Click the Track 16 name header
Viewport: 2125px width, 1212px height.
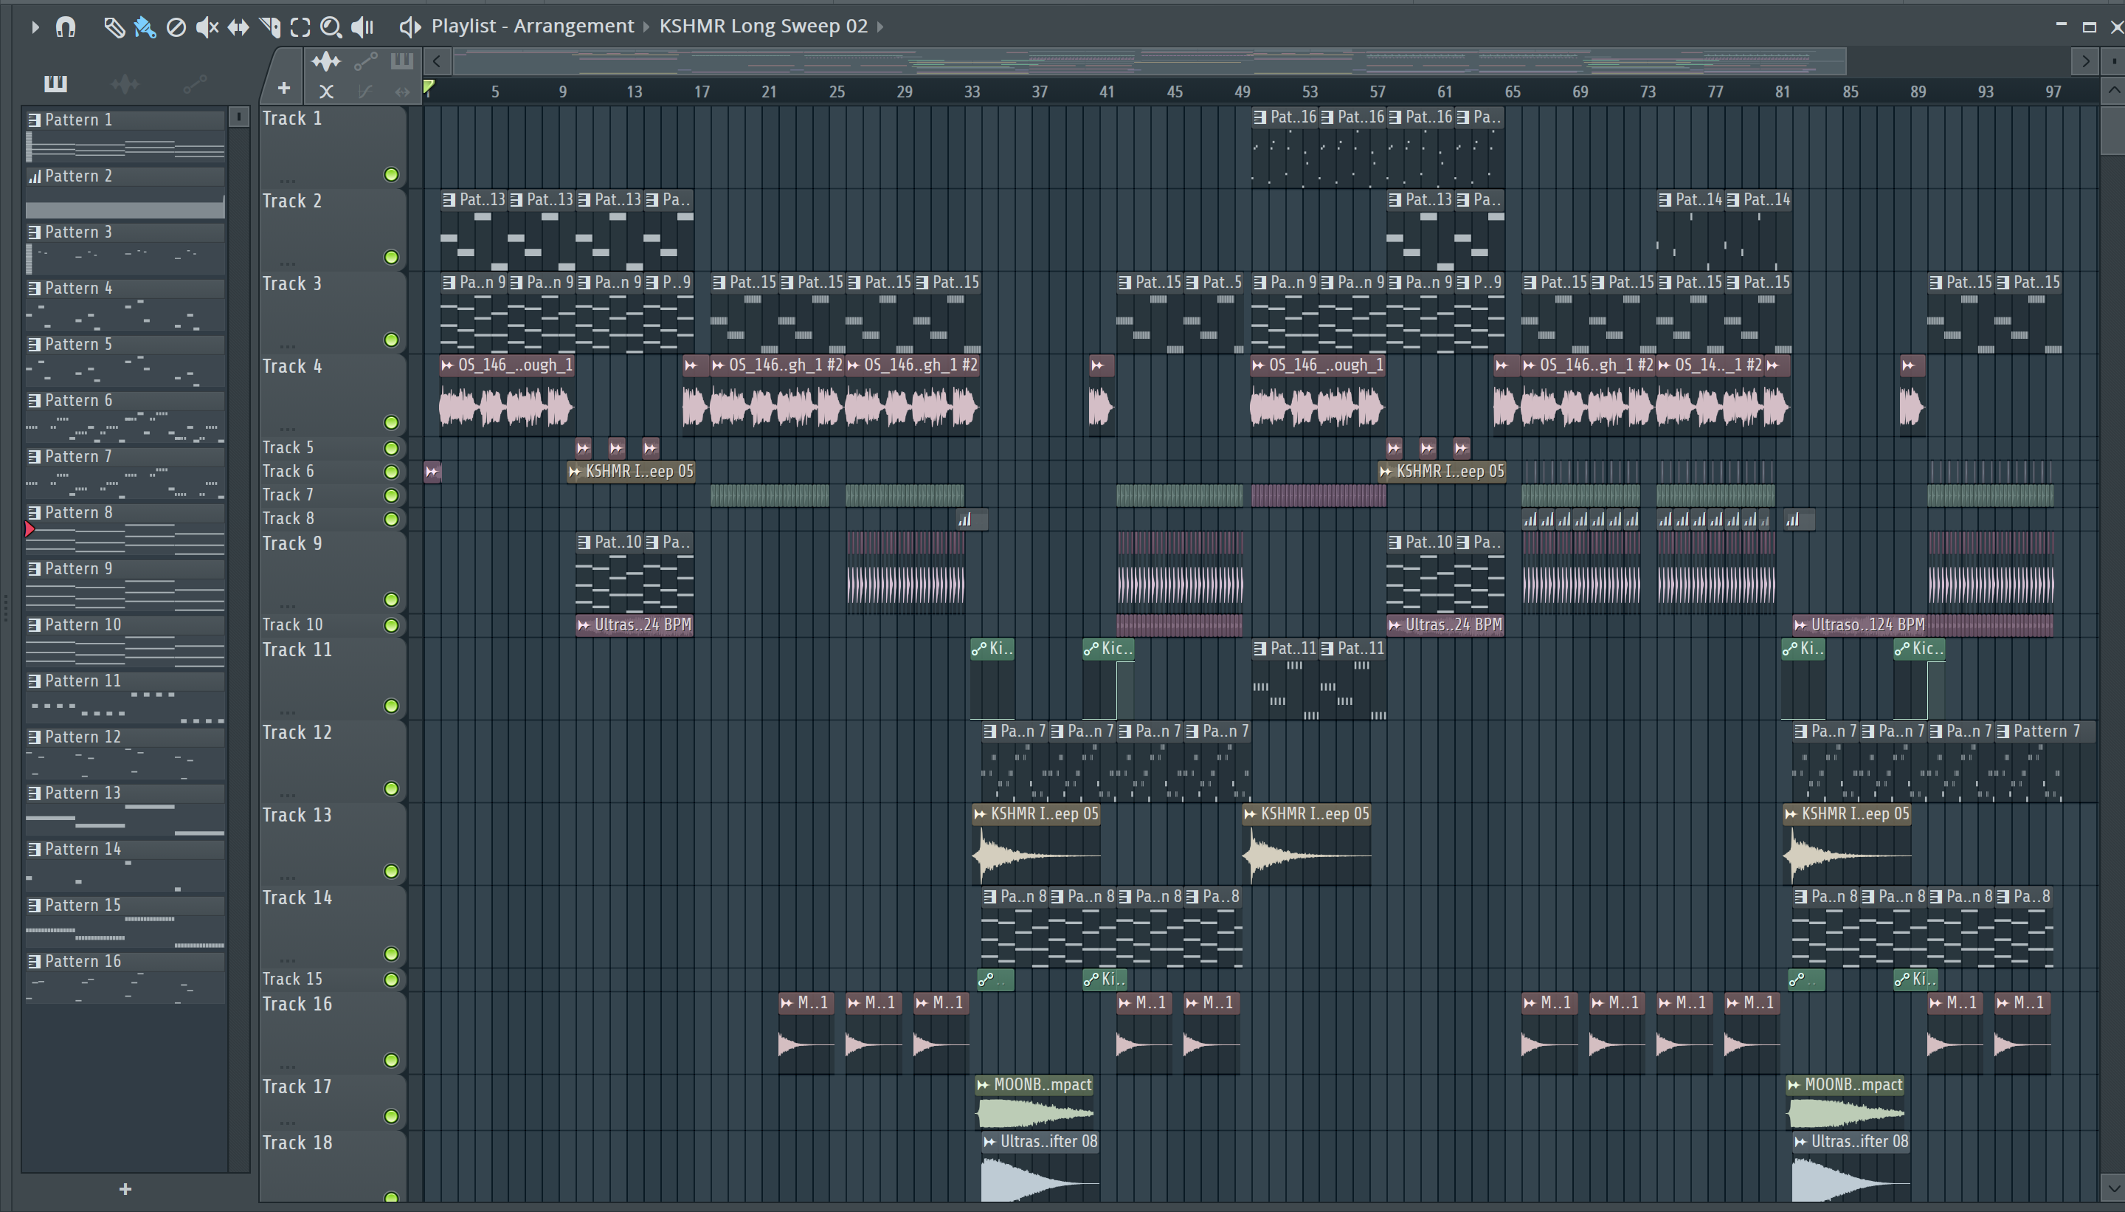297,1005
